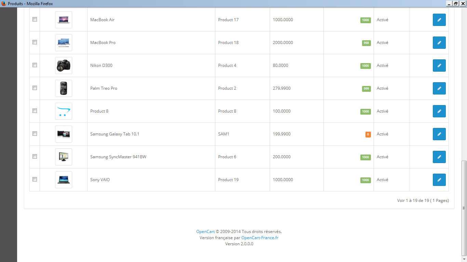The image size is (467, 262).
Task: Edit the Palm Treo Pro product
Action: pos(439,88)
